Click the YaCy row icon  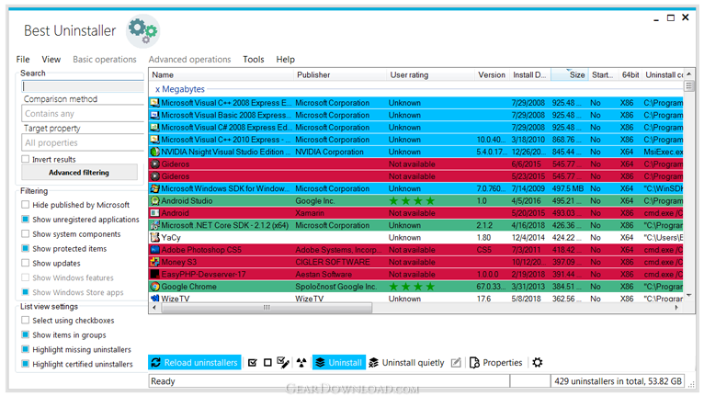(155, 238)
